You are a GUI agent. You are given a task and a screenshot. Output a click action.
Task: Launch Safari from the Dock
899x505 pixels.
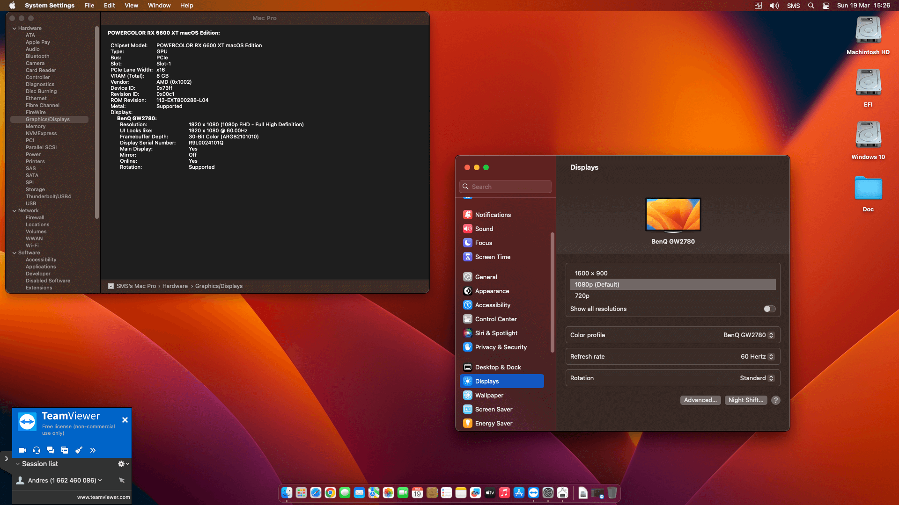click(x=315, y=493)
